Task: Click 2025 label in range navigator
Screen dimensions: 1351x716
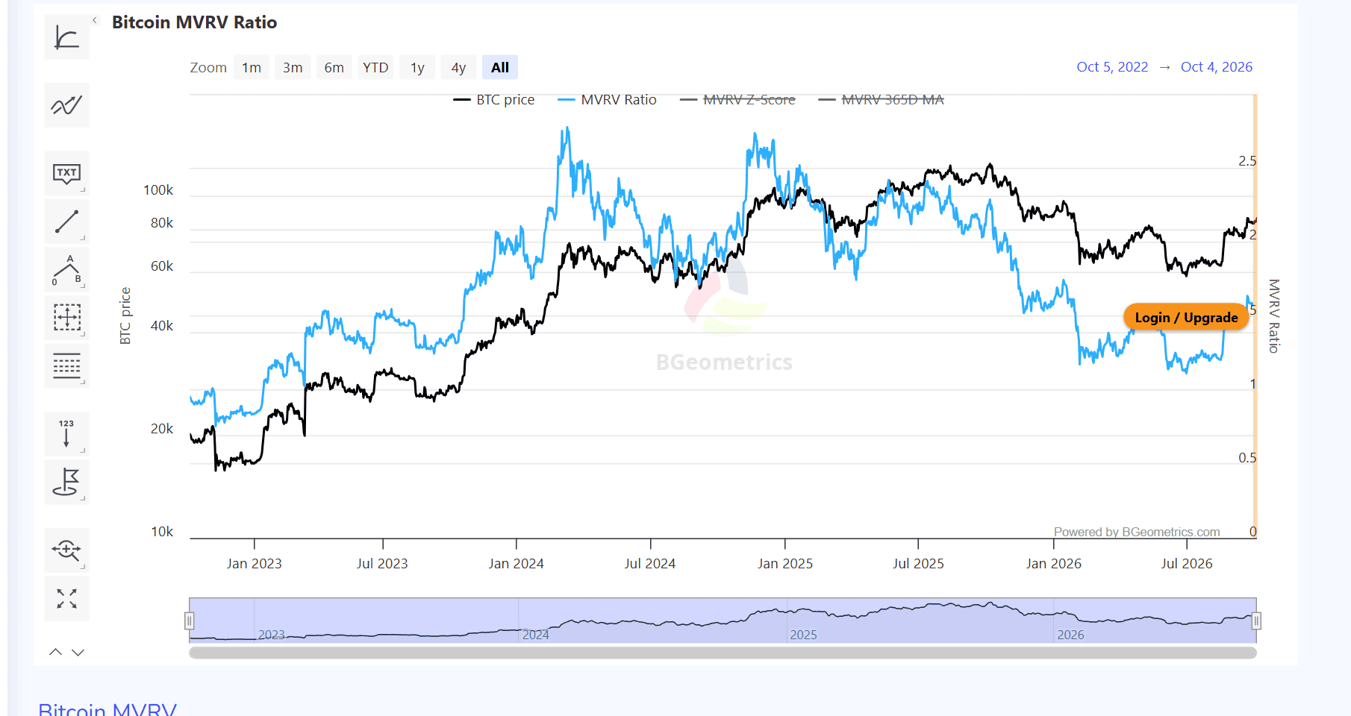Action: coord(803,635)
